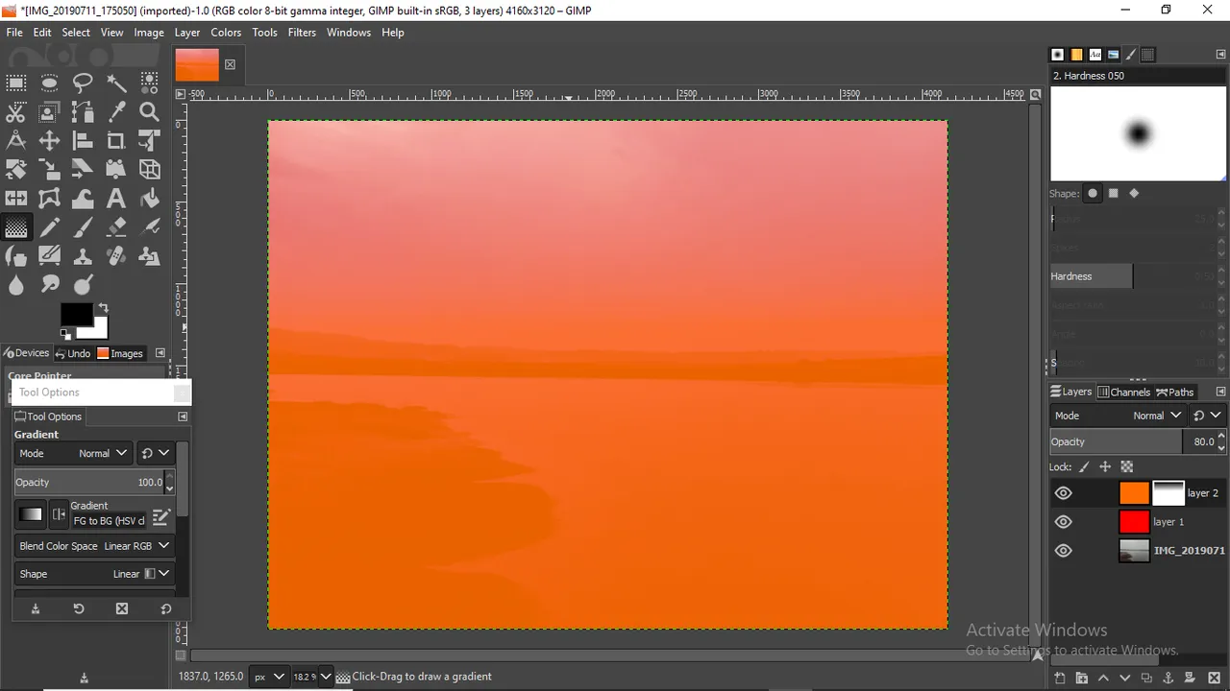Select the Crop tool

point(116,141)
